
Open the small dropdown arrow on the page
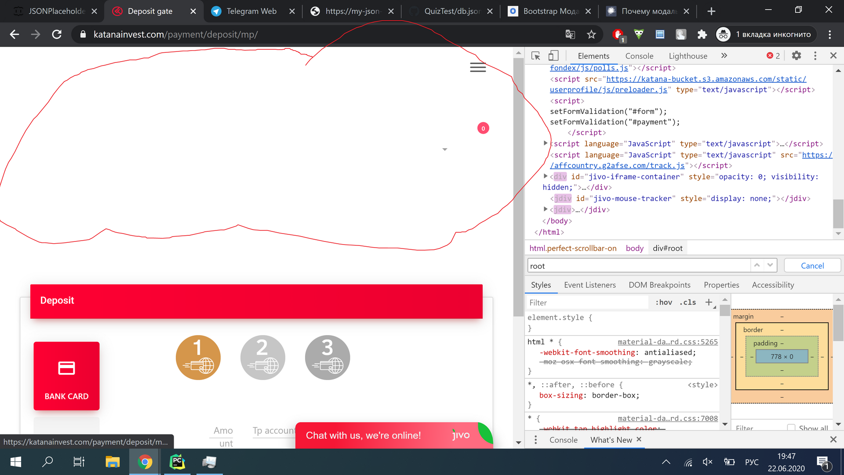tap(444, 150)
